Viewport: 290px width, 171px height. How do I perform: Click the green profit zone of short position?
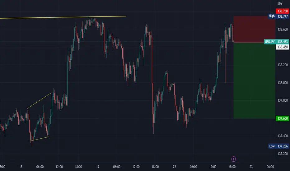(254, 81)
